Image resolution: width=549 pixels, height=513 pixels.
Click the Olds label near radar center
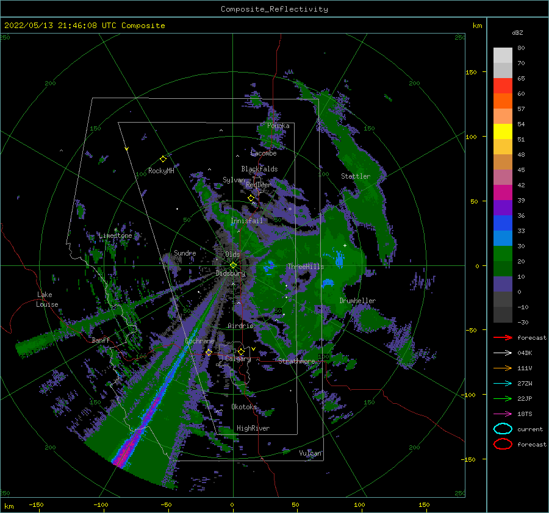click(x=232, y=254)
